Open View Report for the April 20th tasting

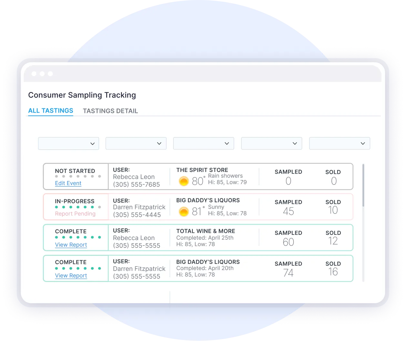tap(71, 276)
